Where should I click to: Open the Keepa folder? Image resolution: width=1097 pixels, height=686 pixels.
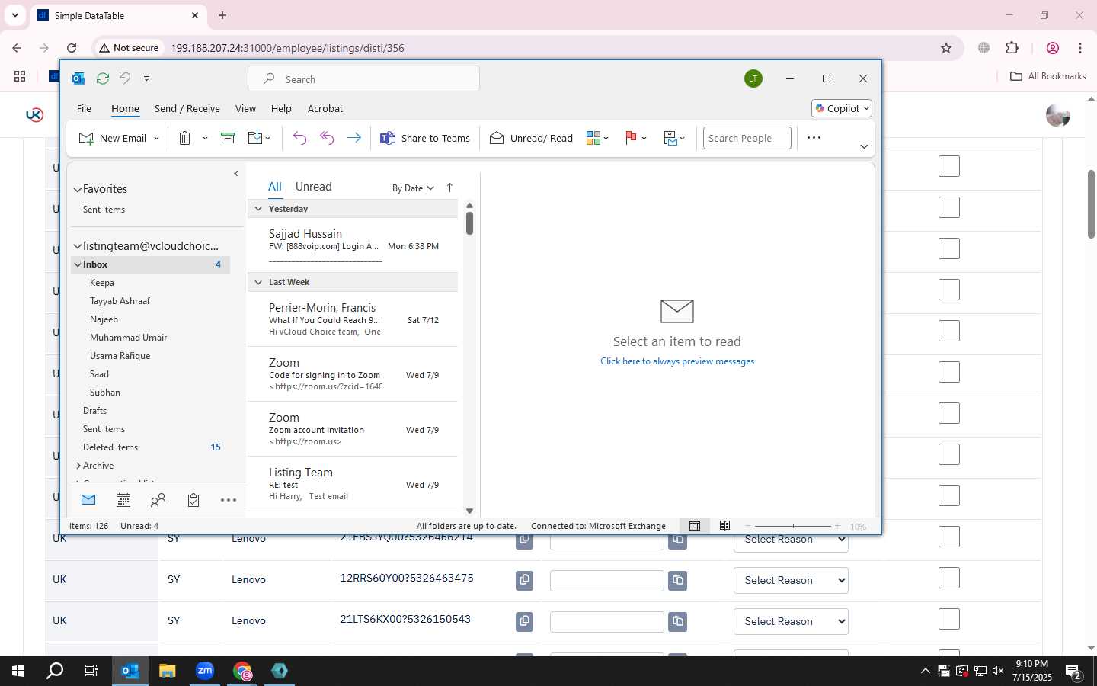(102, 283)
